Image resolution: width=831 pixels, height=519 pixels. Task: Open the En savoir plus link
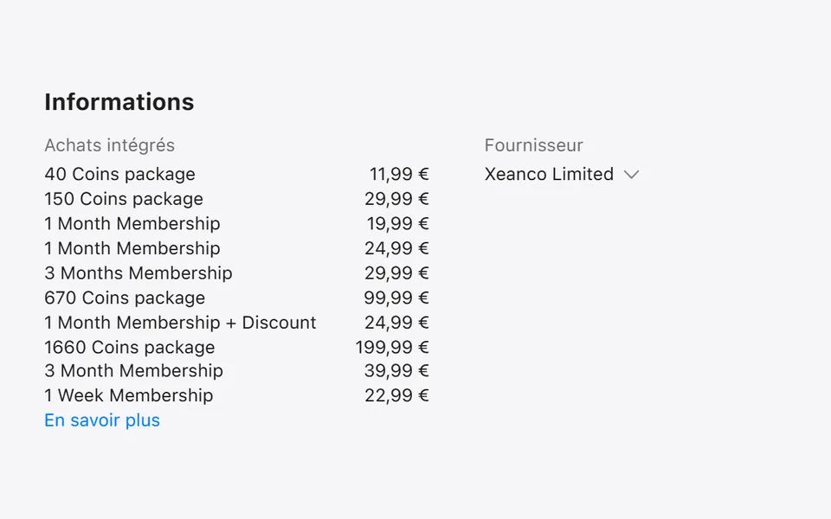click(102, 420)
